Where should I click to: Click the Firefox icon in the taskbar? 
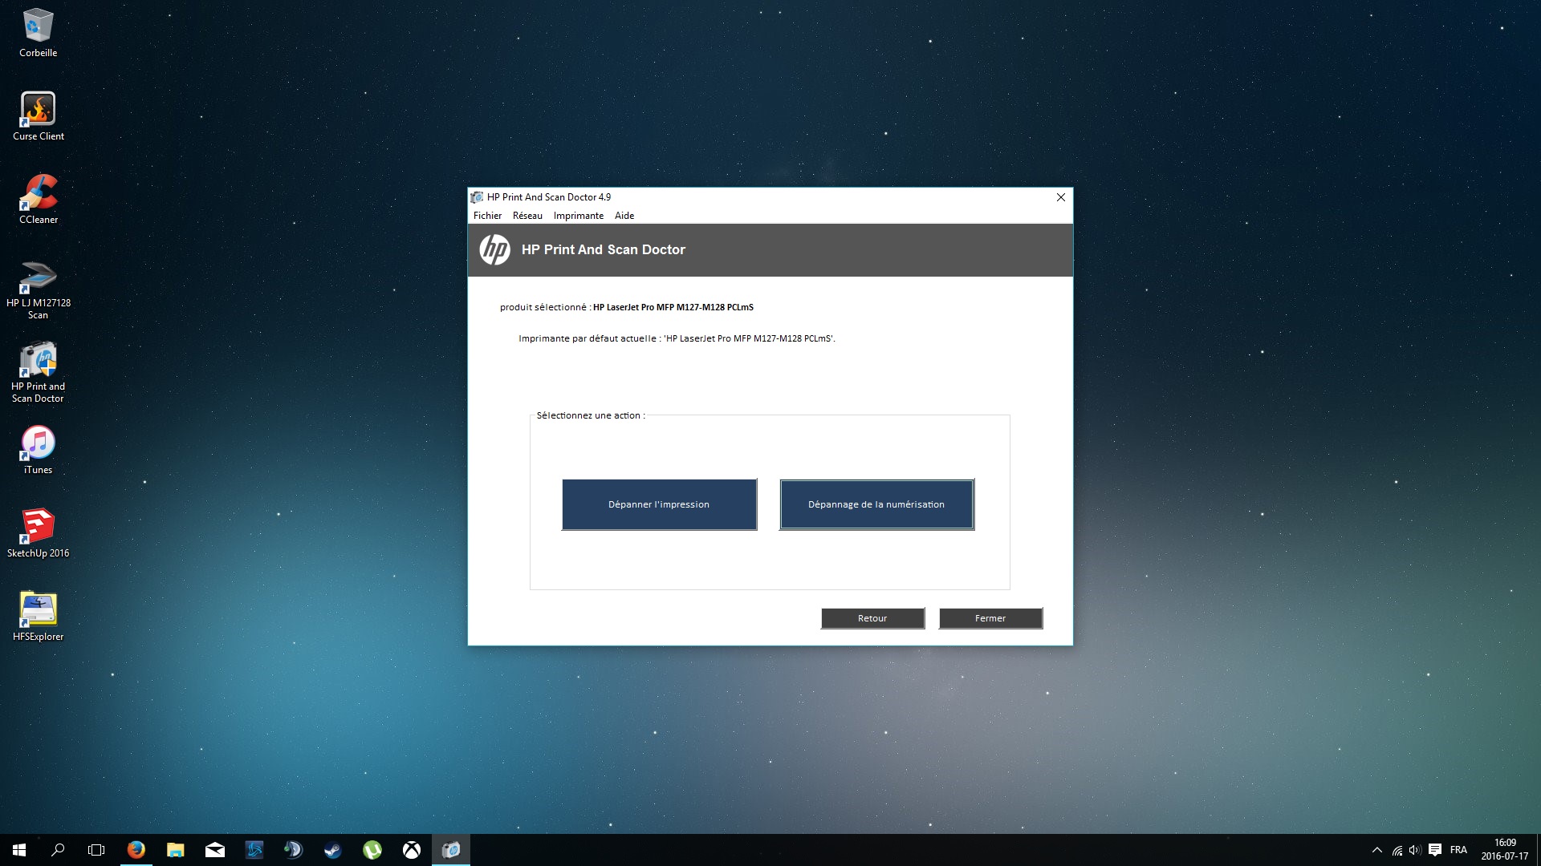coord(136,850)
